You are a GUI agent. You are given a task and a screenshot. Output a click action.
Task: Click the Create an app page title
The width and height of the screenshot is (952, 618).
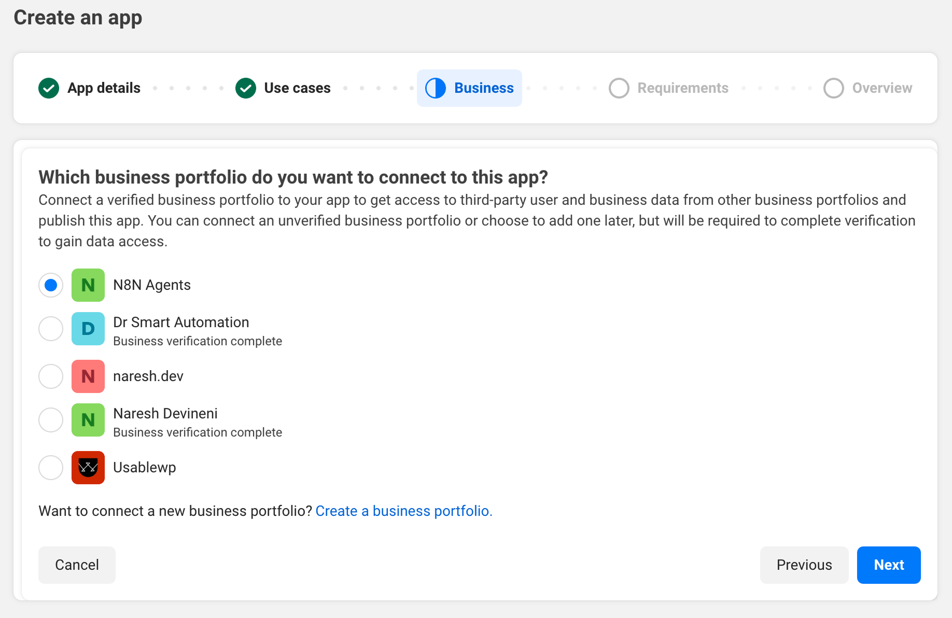click(x=78, y=18)
